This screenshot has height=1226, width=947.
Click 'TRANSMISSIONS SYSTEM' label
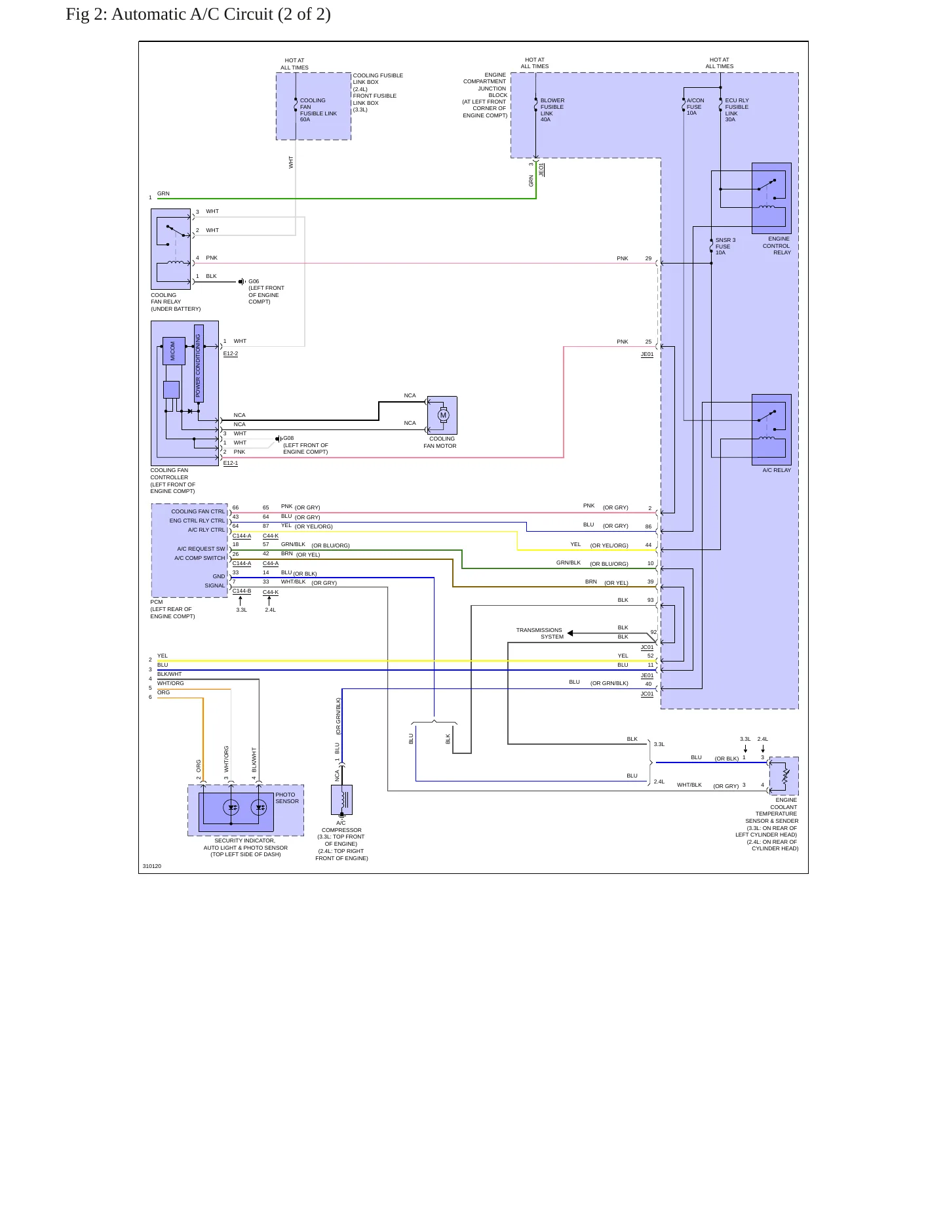[x=539, y=633]
